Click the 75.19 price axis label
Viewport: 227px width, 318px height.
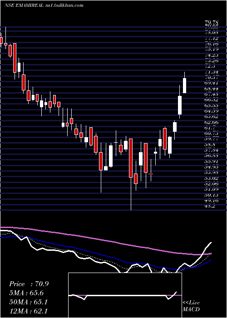coord(212,50)
